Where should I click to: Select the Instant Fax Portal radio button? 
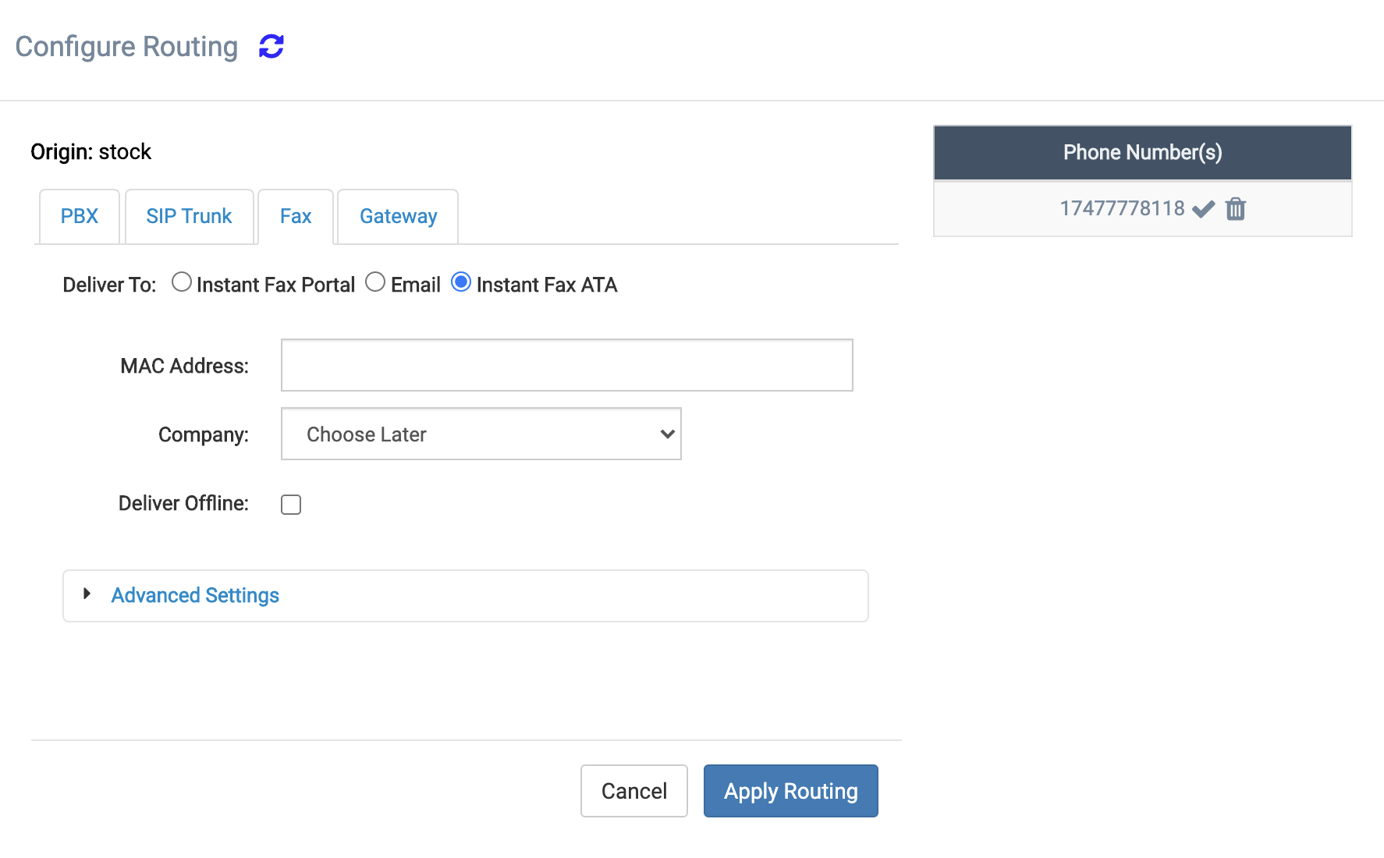tap(182, 282)
